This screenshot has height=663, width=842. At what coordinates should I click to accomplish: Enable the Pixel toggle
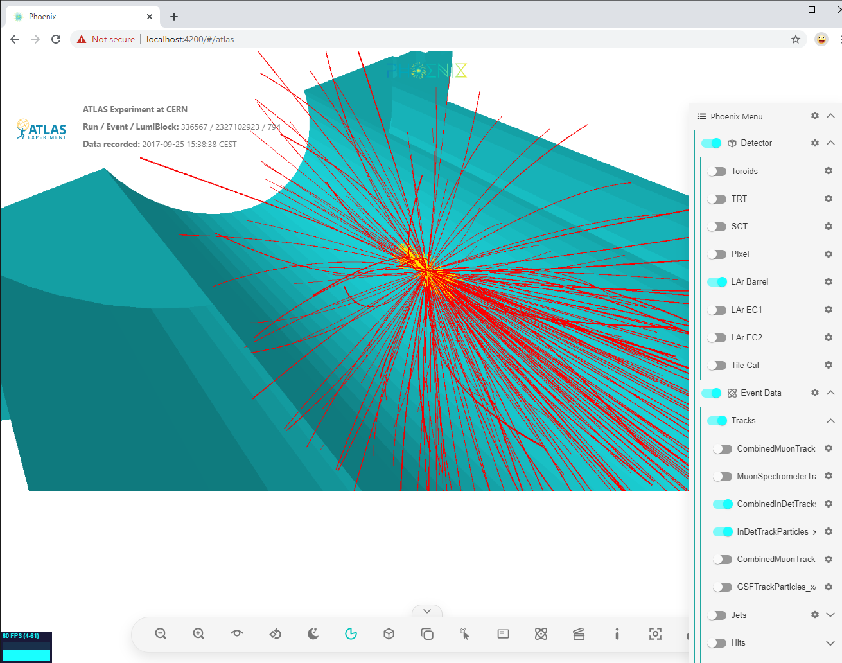(717, 254)
